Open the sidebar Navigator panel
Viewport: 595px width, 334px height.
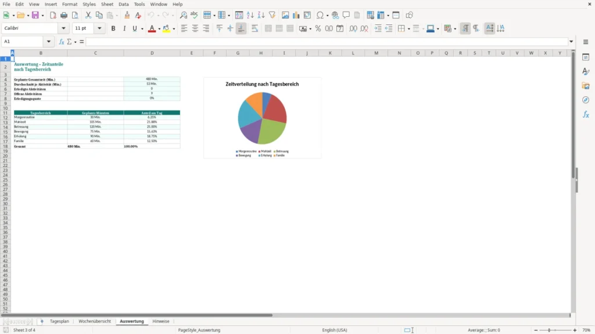click(586, 100)
